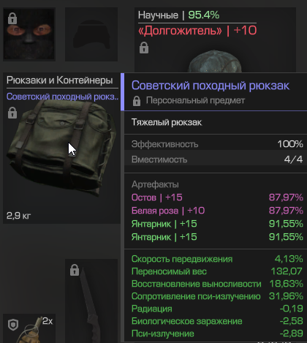307x343 pixels.
Task: Click the lock icon on balaclava slot
Action: 12,18
